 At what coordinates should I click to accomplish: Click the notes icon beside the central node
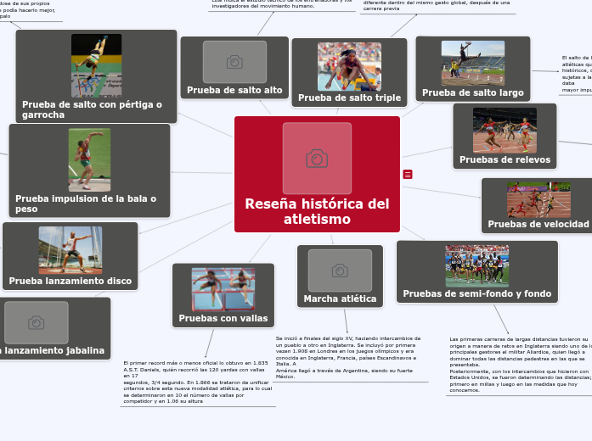(408, 174)
